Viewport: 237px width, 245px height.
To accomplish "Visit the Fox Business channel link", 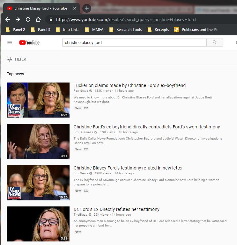I will 83,132.
